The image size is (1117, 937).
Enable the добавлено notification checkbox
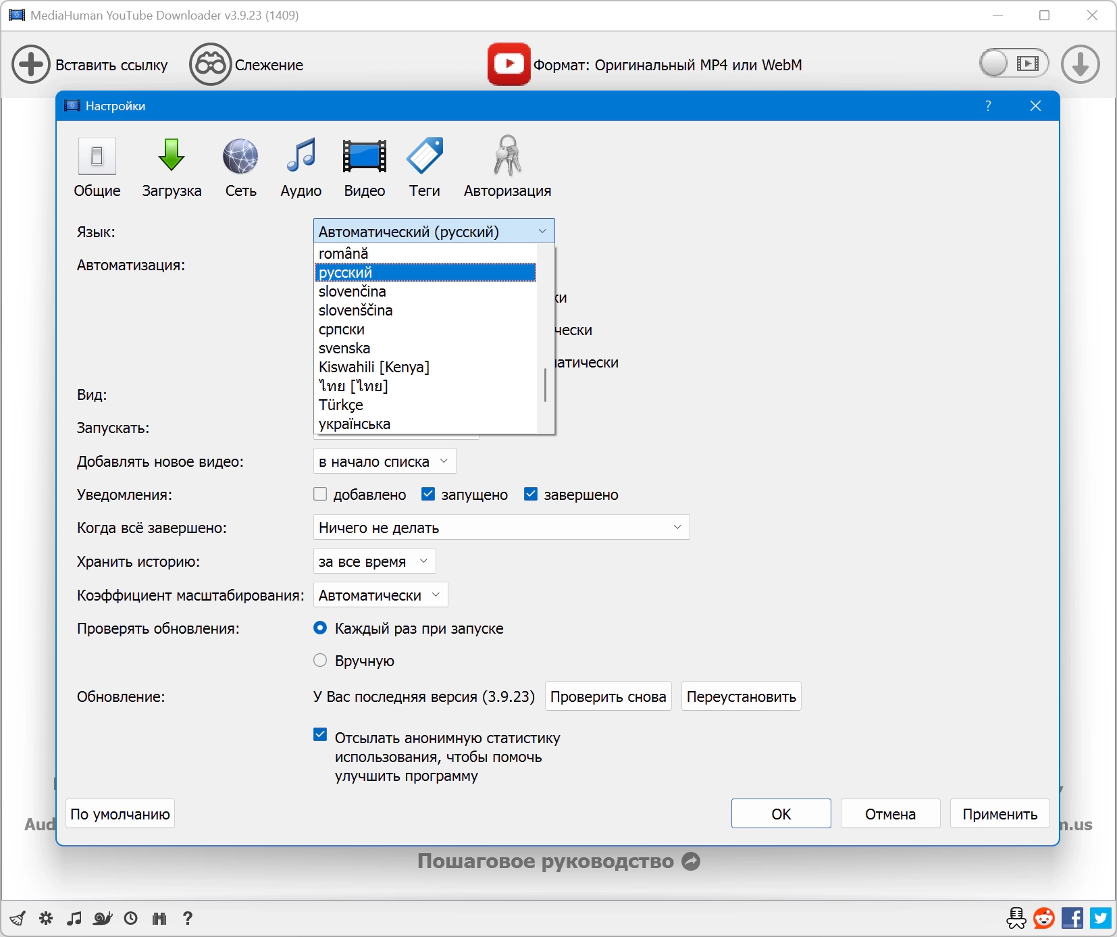tap(320, 495)
